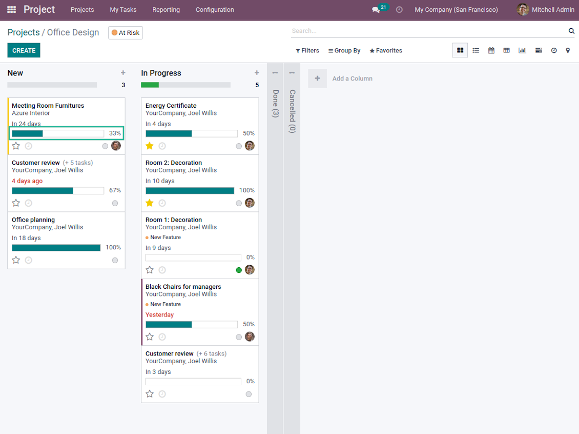579x434 pixels.
Task: Open the My Tasks menu
Action: click(123, 10)
